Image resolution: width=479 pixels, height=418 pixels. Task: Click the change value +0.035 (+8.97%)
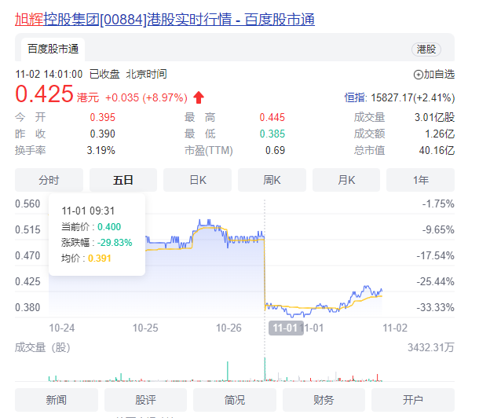click(x=146, y=97)
